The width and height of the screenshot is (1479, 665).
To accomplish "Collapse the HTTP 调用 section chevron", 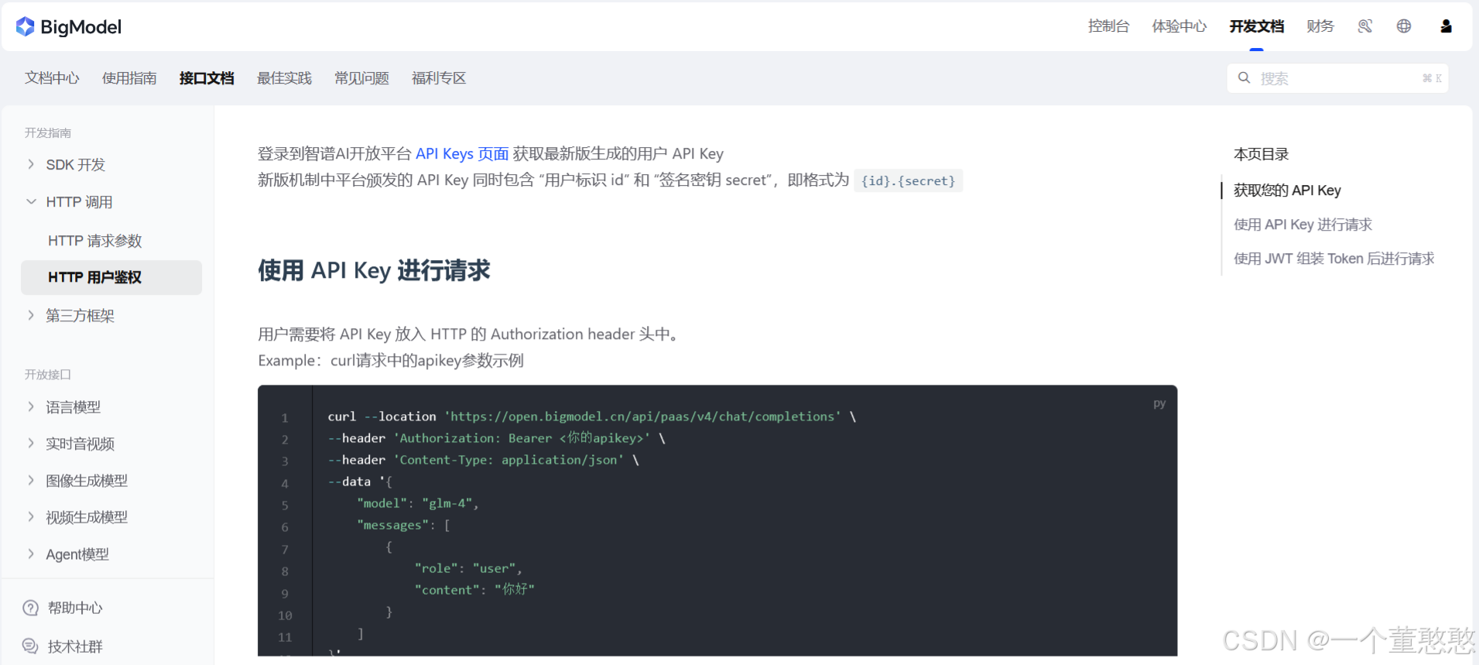I will tap(31, 201).
